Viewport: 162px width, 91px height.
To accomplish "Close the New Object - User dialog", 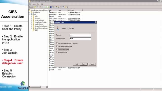I will (96, 22).
